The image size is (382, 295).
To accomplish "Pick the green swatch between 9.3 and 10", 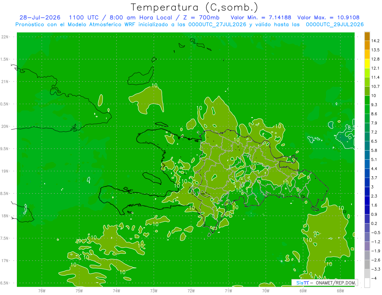I will [367, 100].
